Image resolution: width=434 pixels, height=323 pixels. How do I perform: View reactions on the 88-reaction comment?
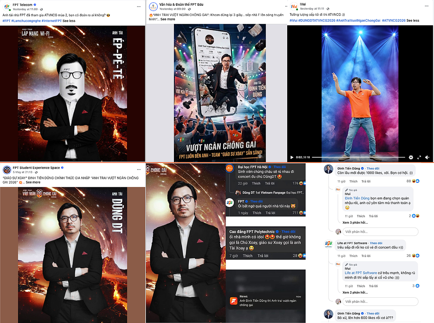(x=413, y=181)
